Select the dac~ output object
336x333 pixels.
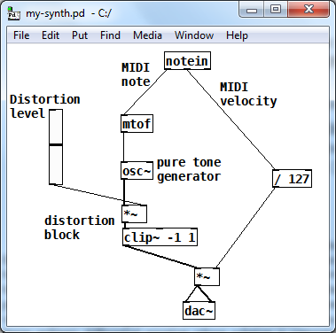pyautogui.click(x=199, y=310)
